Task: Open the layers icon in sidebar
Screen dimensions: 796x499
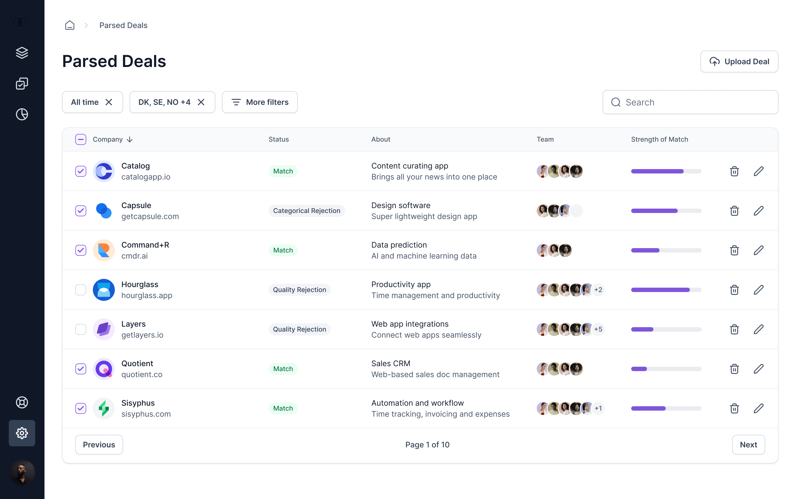Action: (x=22, y=53)
